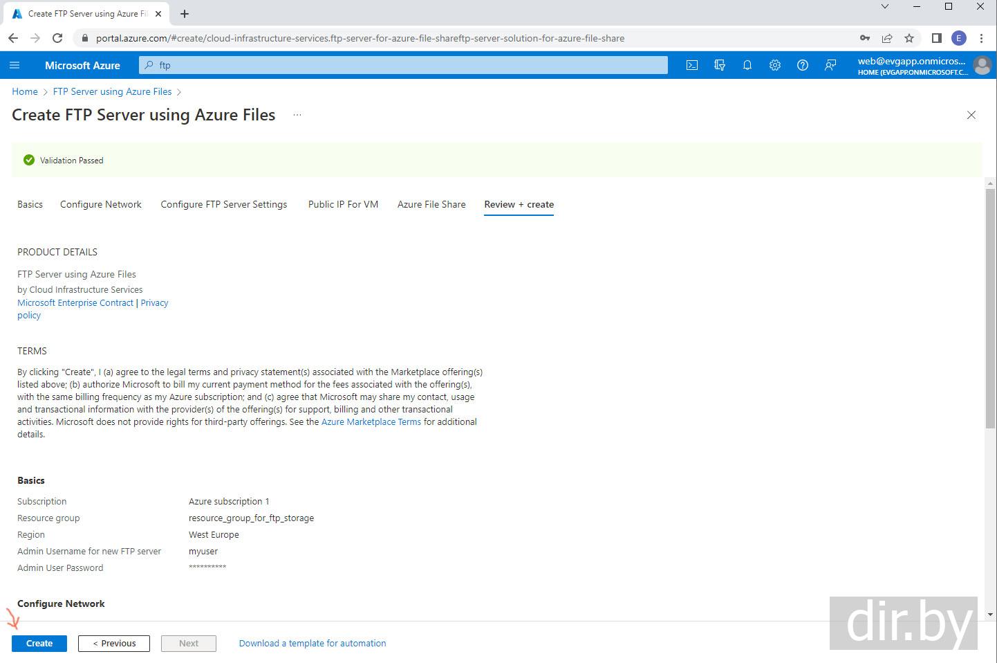Open the notifications bell
Viewport: 997px width, 663px height.
click(x=747, y=65)
